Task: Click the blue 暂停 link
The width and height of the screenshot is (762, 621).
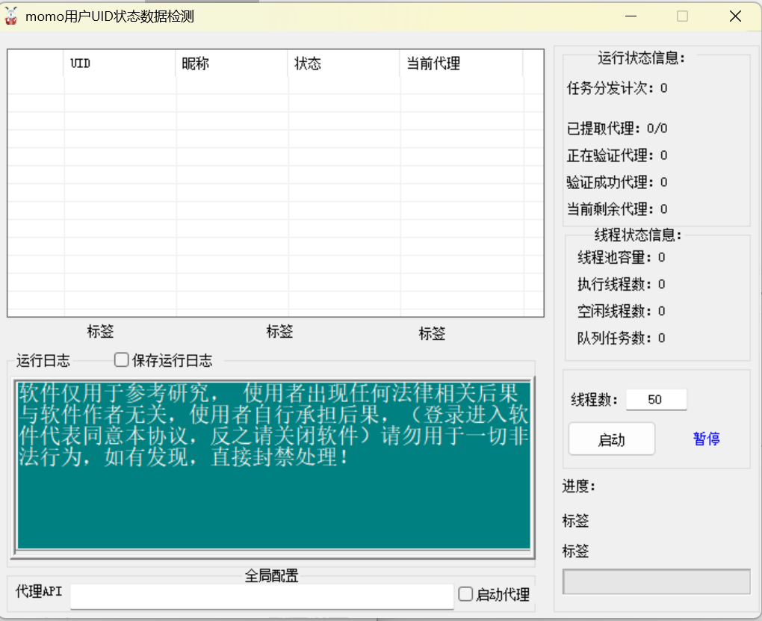Action: click(706, 439)
